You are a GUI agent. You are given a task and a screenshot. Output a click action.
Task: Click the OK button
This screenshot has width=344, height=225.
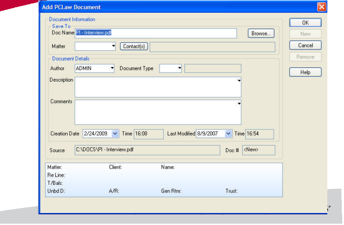point(305,23)
